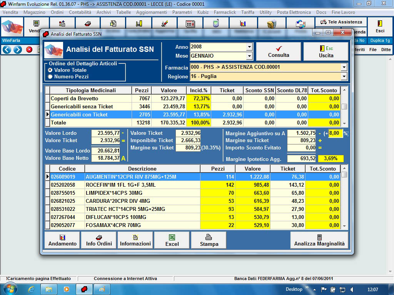Screen dimensions: 394x295
Task: Open the Mese dropdown list
Action: [249, 56]
